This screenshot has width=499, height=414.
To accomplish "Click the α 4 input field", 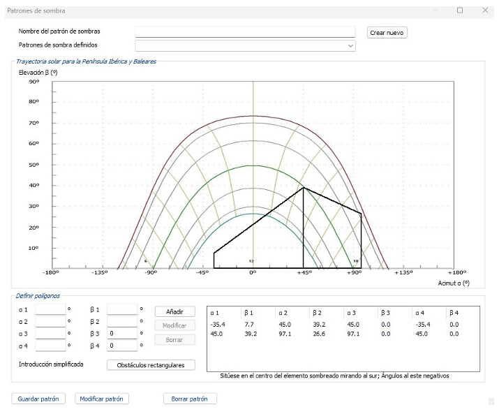I will (50, 346).
